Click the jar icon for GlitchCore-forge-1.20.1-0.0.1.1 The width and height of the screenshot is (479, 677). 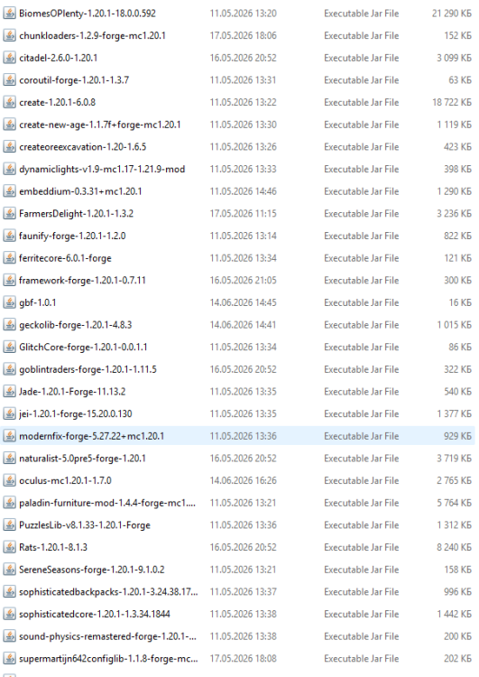[x=10, y=347]
